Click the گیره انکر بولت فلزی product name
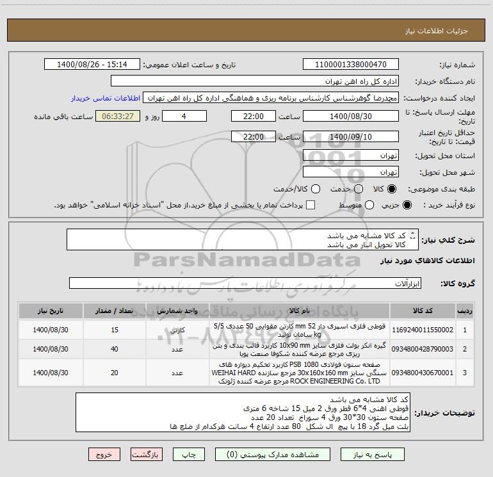The image size is (493, 477). click(x=300, y=350)
